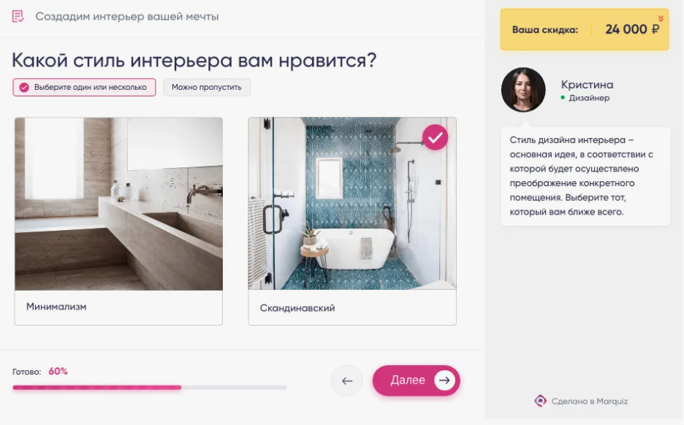Go back with the left arrow button
This screenshot has width=684, height=425.
point(347,381)
